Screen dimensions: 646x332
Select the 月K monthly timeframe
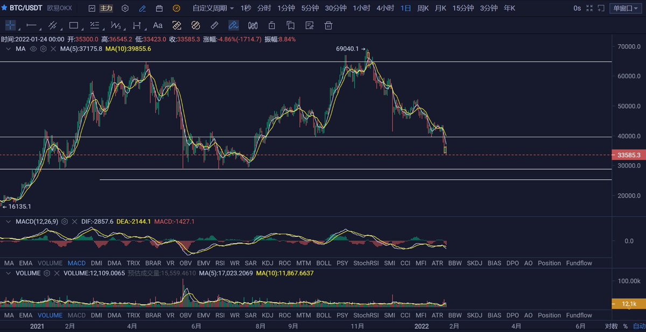tap(441, 9)
